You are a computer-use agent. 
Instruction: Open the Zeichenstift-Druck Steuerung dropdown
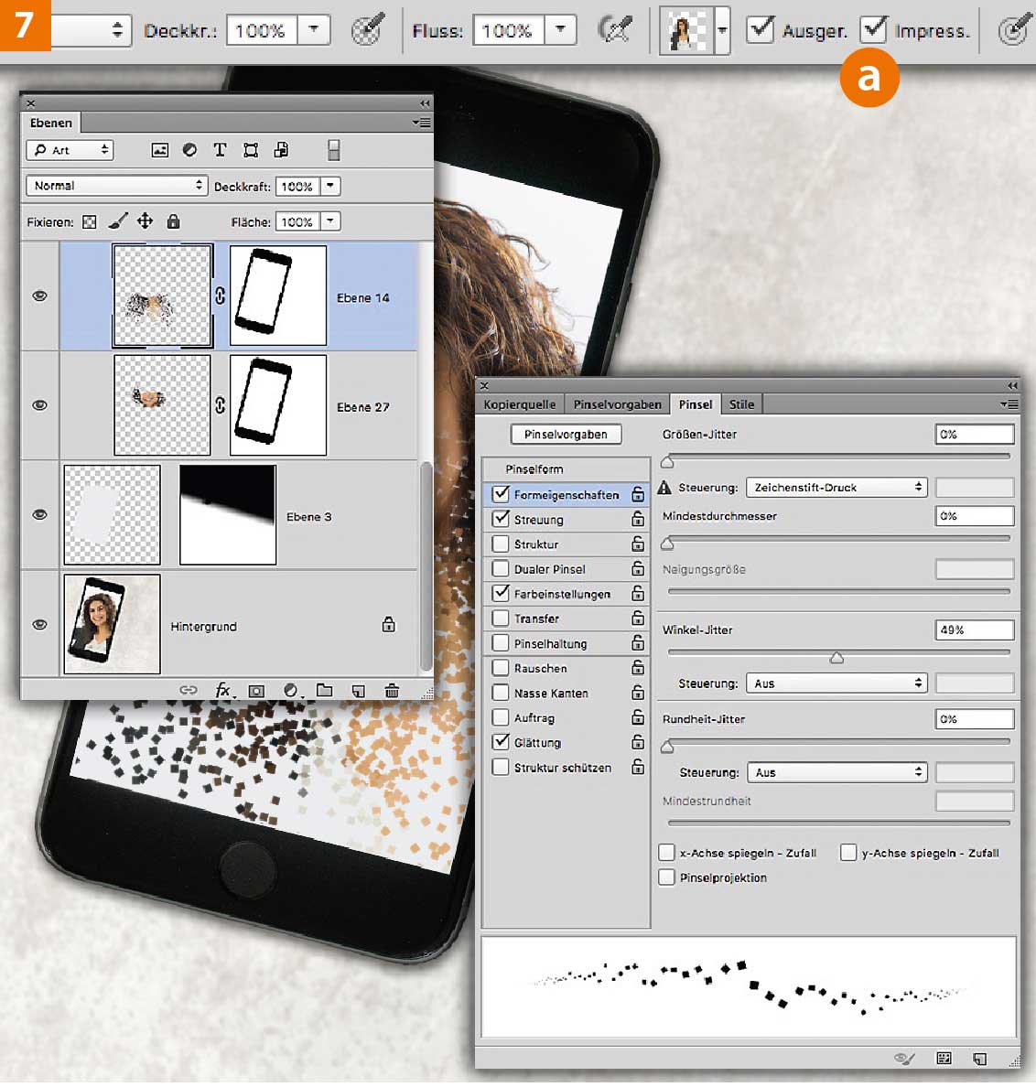pyautogui.click(x=836, y=488)
